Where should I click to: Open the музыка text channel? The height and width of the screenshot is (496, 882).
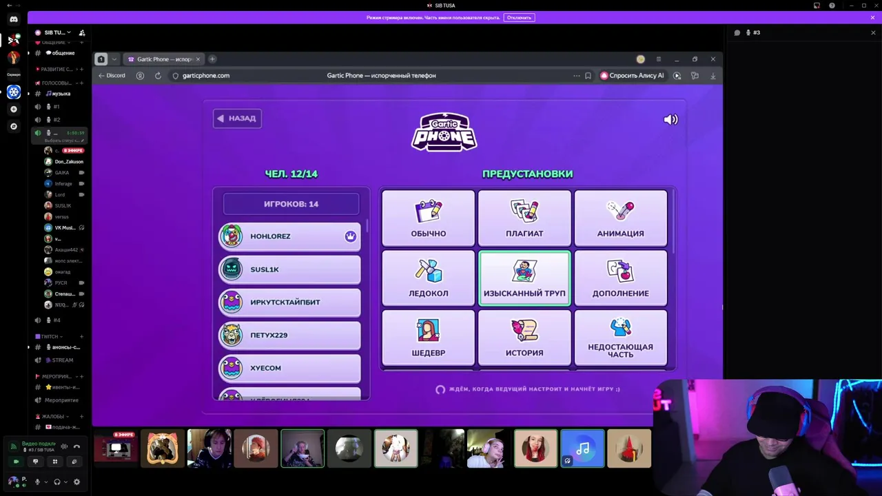pos(60,94)
